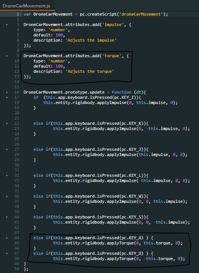Fold the KEY_A applyTorque block
This screenshot has width=199, height=273.
point(7,238)
